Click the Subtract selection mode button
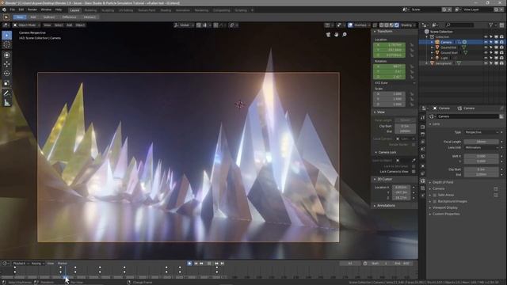Screen dimensions: 507x285 pos(49,17)
